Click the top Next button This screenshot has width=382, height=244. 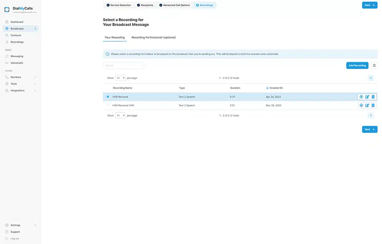pyautogui.click(x=369, y=5)
